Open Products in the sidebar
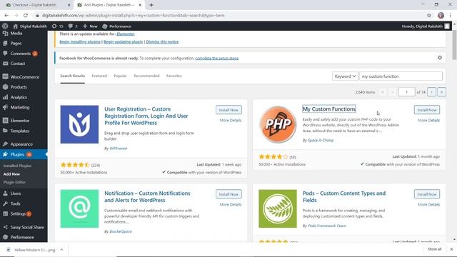 pos(19,87)
